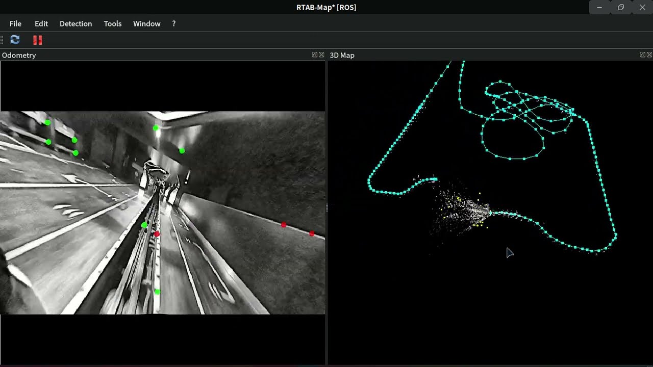Click the RTAB-Map title bar text

326,7
